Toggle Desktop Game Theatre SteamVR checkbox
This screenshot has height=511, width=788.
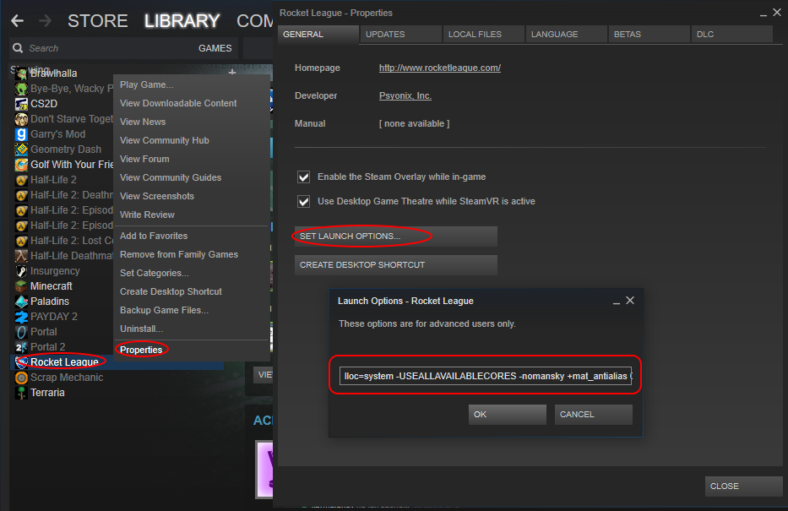[x=303, y=202]
